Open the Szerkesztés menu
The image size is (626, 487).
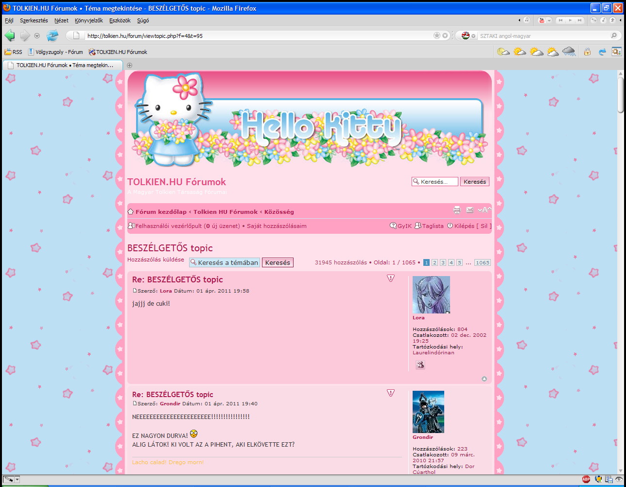pyautogui.click(x=34, y=20)
